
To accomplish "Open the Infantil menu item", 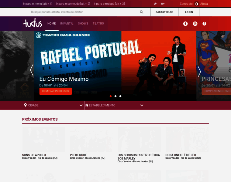I will [67, 24].
